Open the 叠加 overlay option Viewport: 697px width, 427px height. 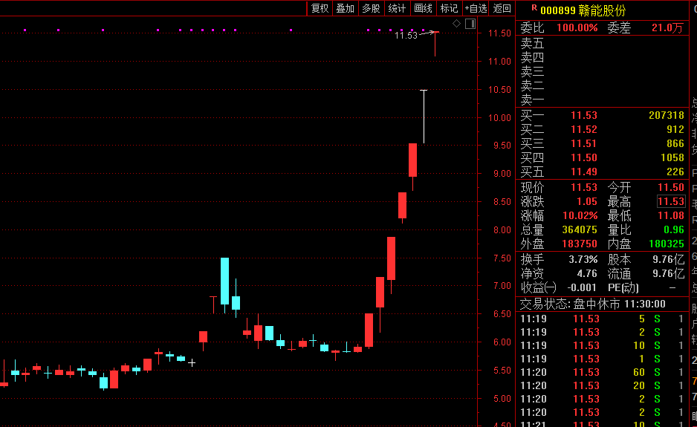[345, 8]
